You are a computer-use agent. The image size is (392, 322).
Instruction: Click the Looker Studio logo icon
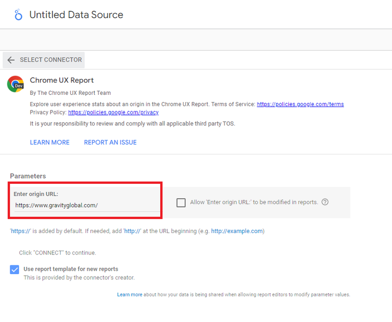18,15
